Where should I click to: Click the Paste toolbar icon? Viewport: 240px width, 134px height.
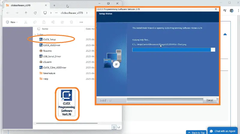(44, 22)
